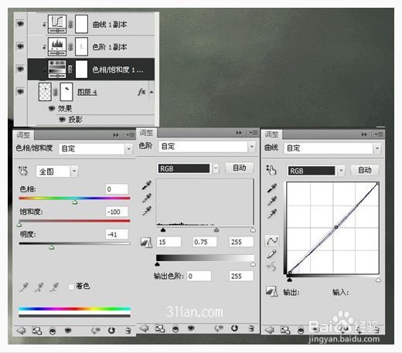
Task: Select the gray point eyedropper in levels
Action: coord(147,198)
